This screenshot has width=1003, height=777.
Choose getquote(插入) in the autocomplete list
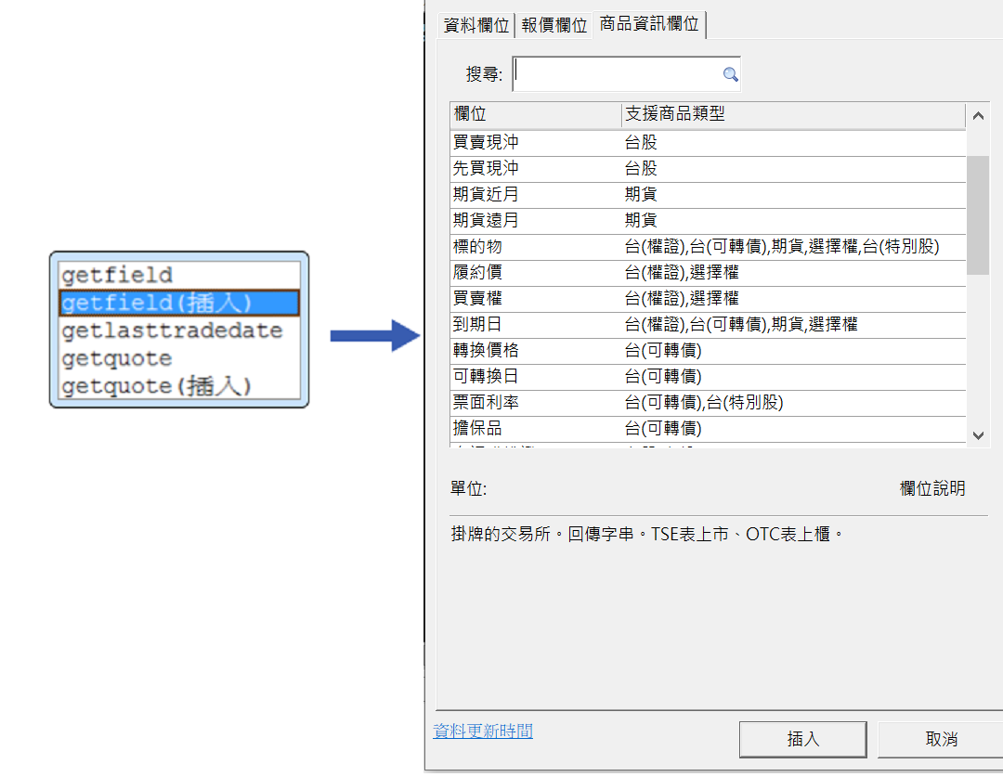click(x=179, y=386)
